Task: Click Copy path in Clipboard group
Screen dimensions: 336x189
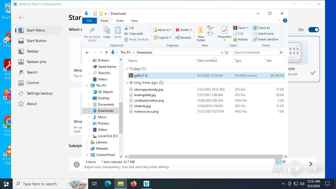Action: tap(134, 34)
